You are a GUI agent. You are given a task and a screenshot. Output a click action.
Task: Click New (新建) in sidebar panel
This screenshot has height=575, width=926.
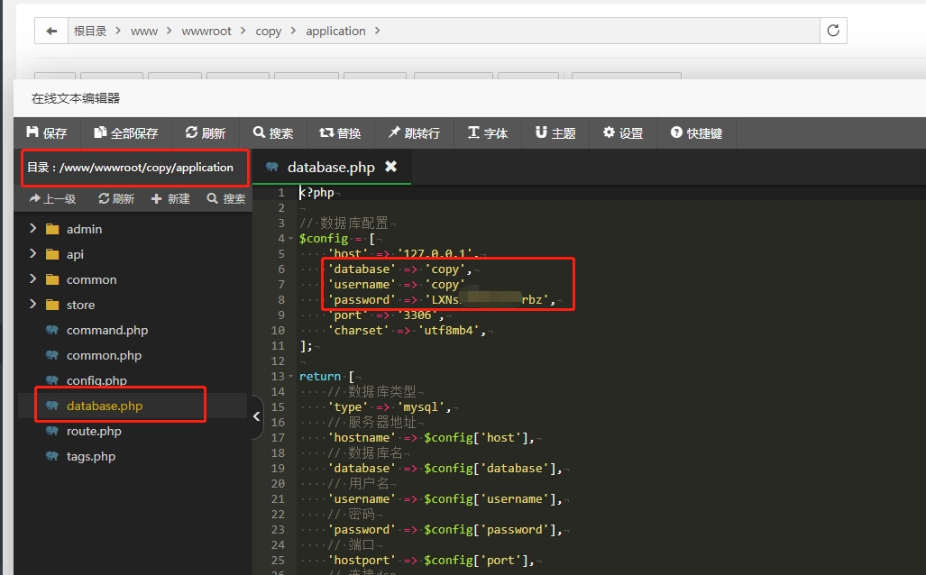point(170,198)
